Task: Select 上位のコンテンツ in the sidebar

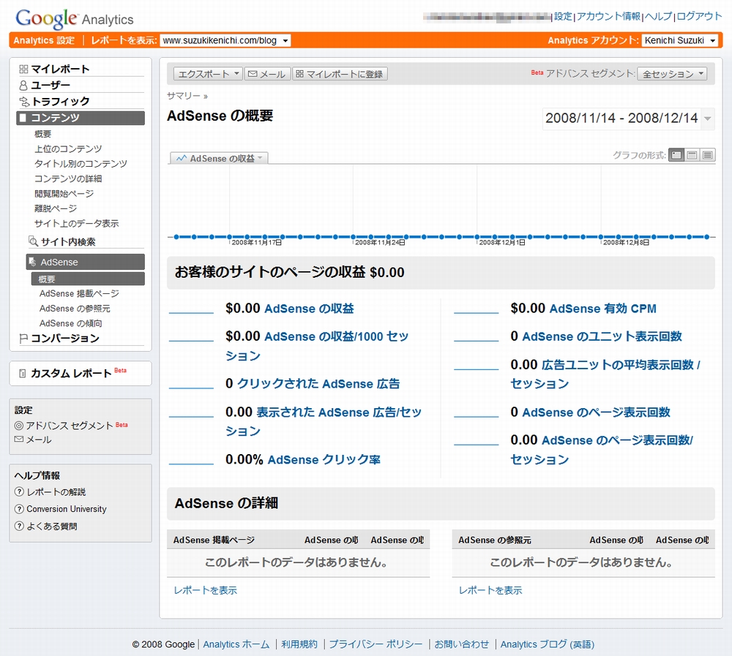Action: pyautogui.click(x=67, y=149)
